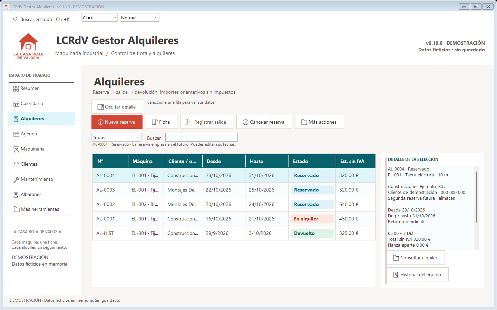The image size is (497, 310).
Task: Sort by the Desde column header
Action: (x=224, y=161)
